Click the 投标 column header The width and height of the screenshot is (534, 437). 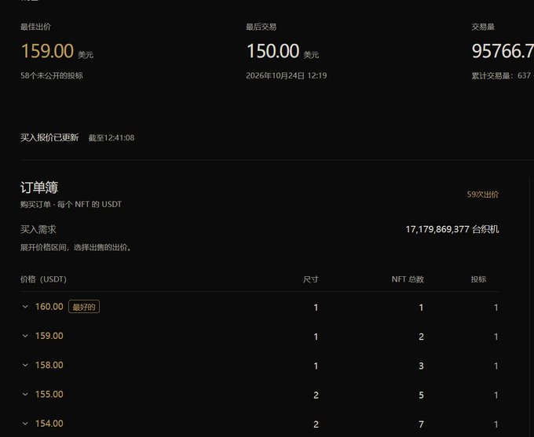[x=478, y=279]
